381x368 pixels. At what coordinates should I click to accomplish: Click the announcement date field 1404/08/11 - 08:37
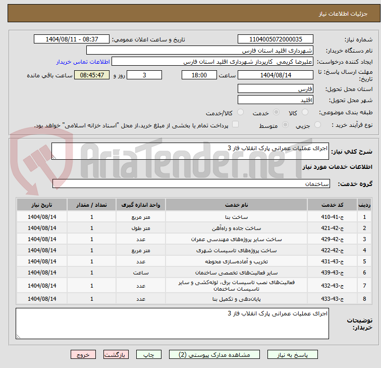coord(72,39)
